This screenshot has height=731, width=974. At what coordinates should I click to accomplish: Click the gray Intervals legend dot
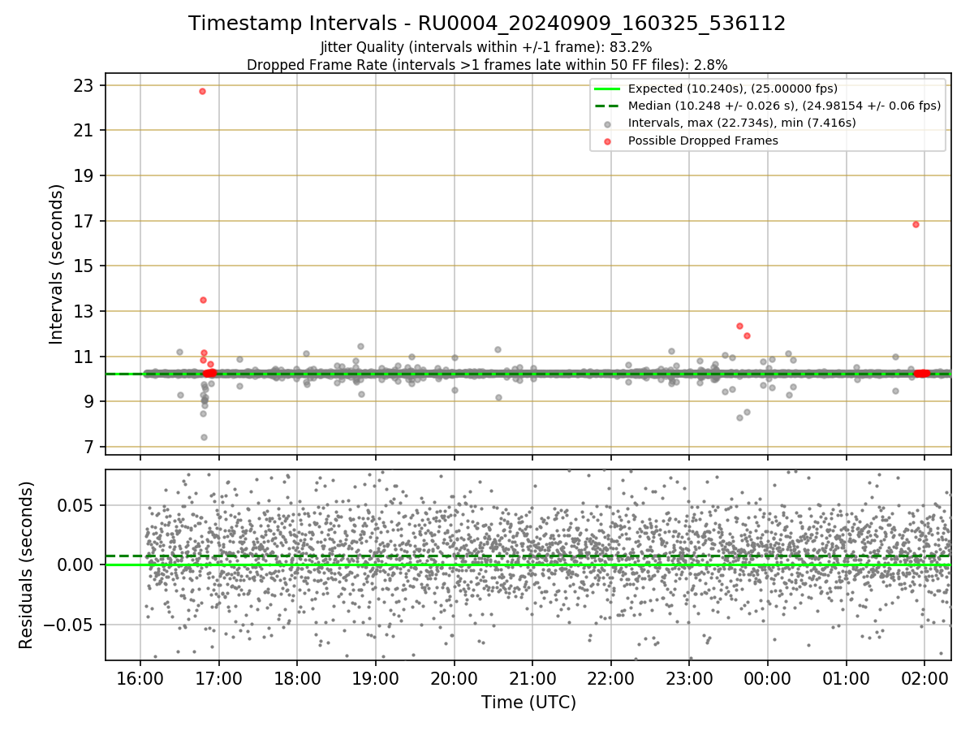point(607,123)
